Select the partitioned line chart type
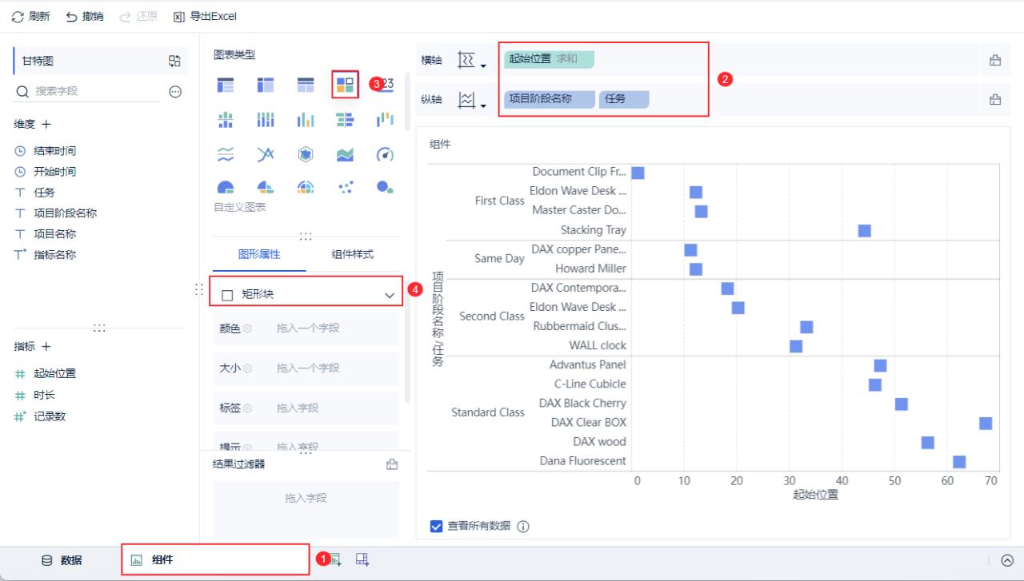The height and width of the screenshot is (581, 1024). point(226,154)
